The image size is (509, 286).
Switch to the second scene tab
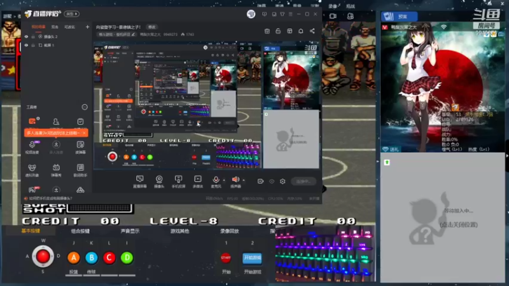55,27
